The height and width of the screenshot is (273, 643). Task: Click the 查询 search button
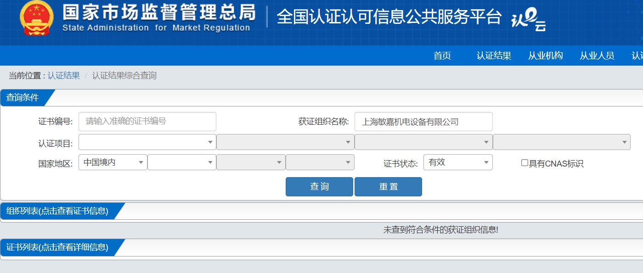(319, 187)
